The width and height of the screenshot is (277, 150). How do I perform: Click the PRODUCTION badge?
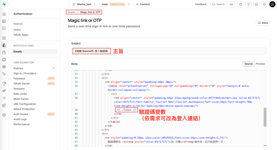click(117, 4)
